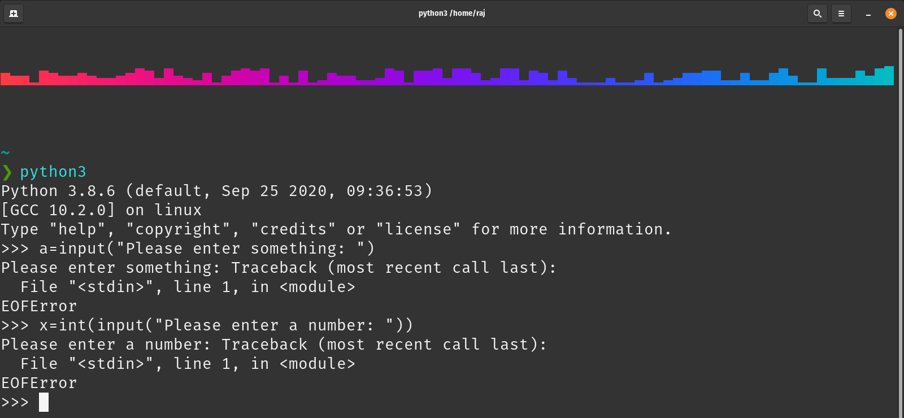Open the terminal search tool
The height and width of the screenshot is (418, 904).
pyautogui.click(x=818, y=14)
